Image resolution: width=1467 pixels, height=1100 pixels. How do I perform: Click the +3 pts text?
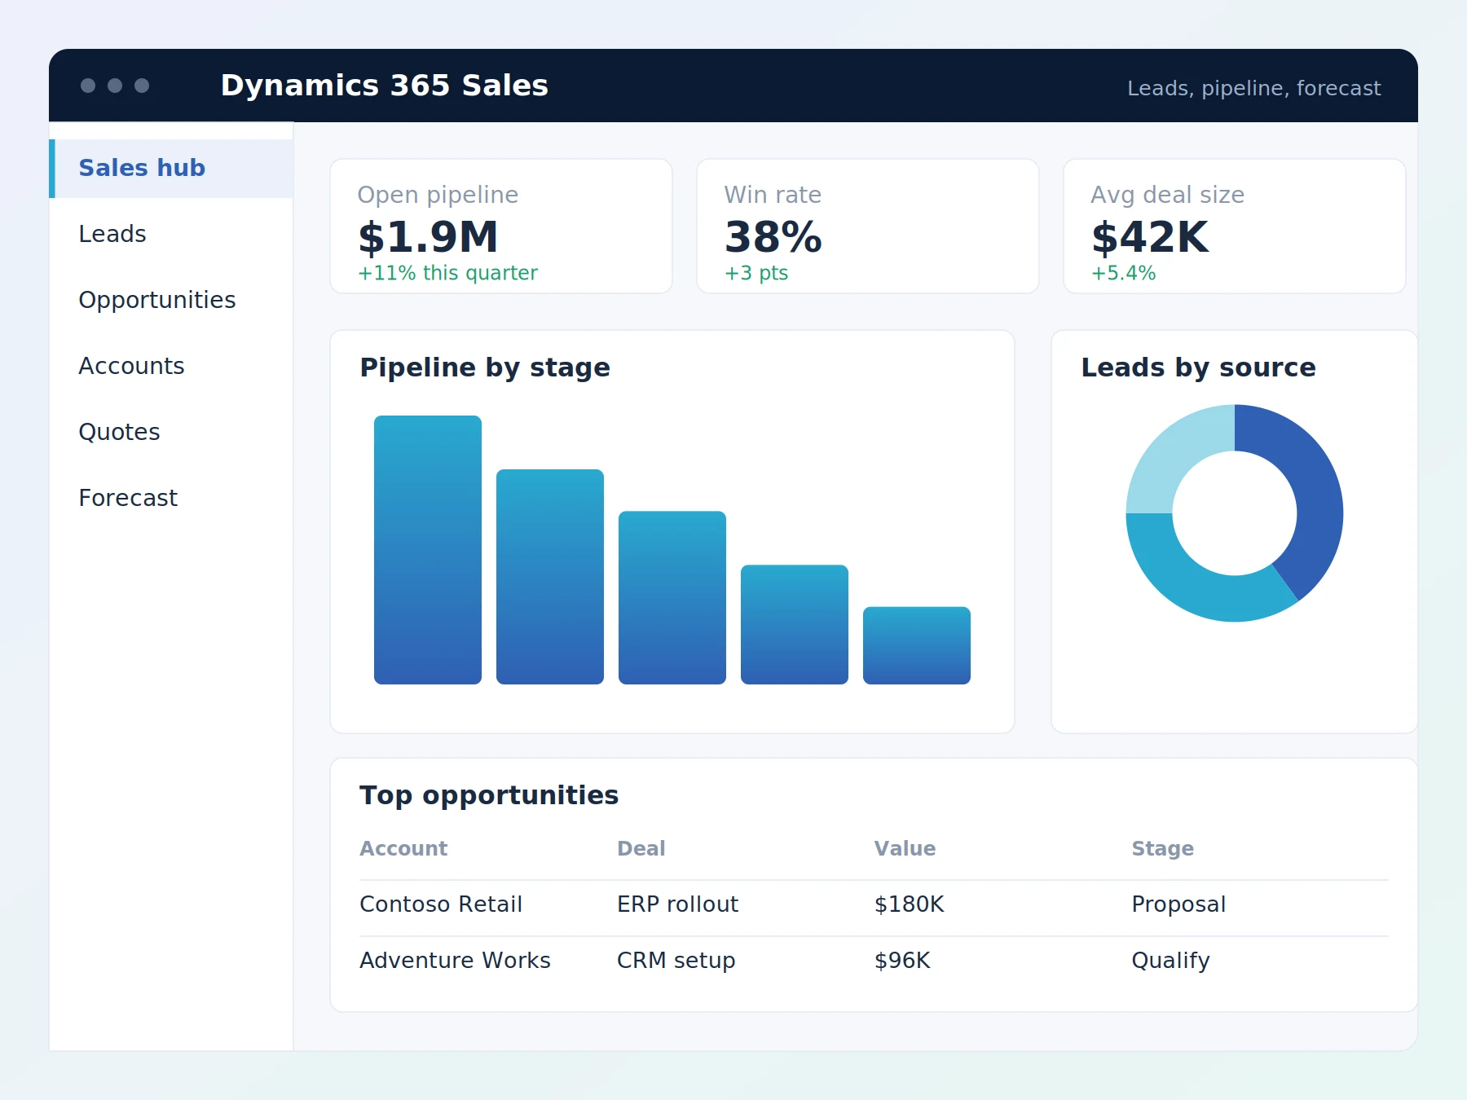756,273
